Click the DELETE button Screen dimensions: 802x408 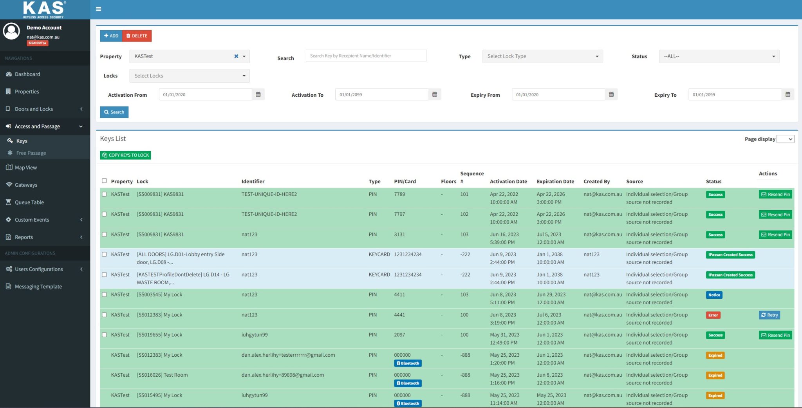tap(137, 36)
